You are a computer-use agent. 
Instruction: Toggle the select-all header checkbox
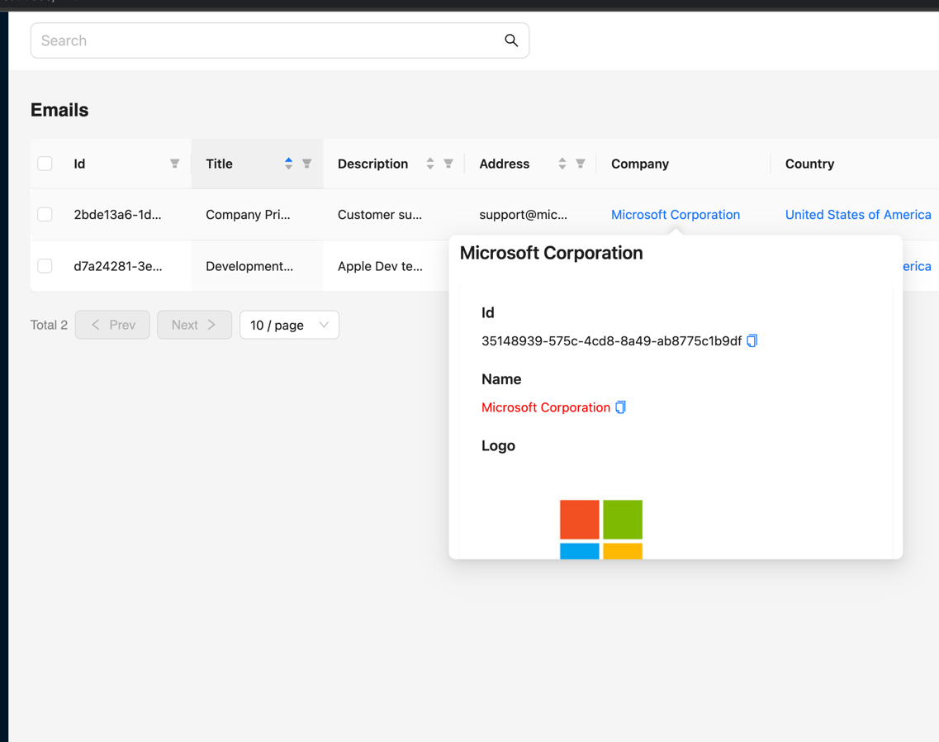click(45, 164)
